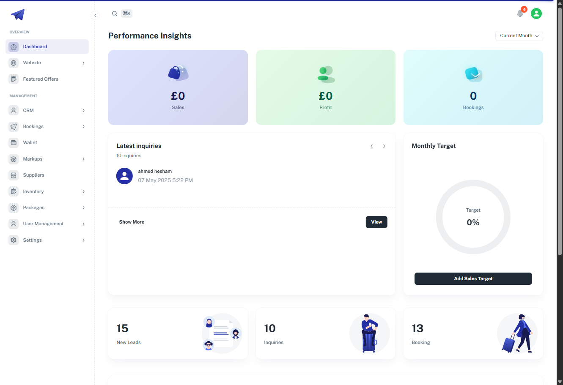The height and width of the screenshot is (385, 563).
Task: Click the green people icon on Profit card
Action: point(326,74)
